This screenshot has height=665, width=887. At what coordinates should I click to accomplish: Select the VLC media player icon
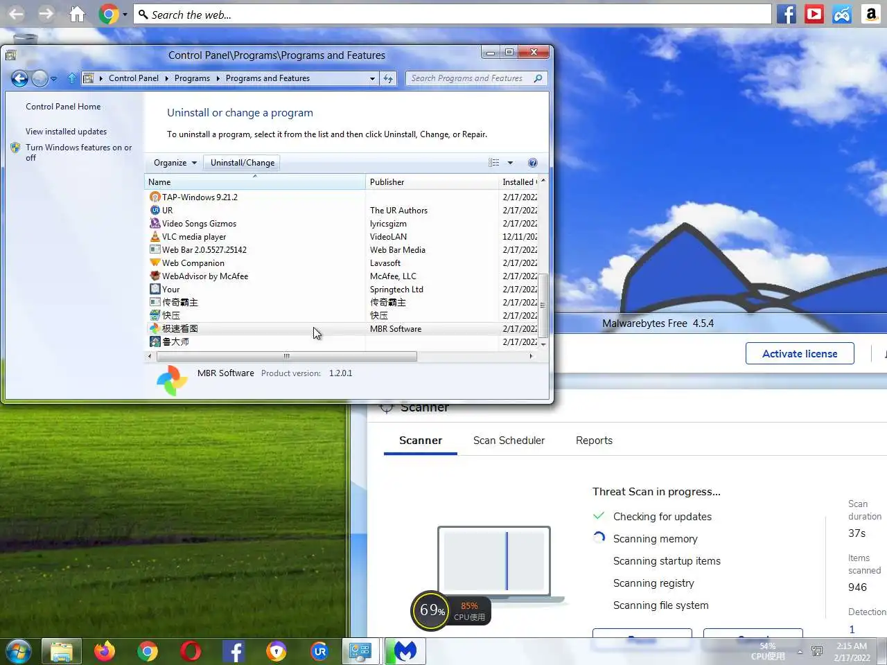pos(155,237)
